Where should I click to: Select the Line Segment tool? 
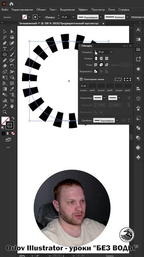[x=12, y=49]
